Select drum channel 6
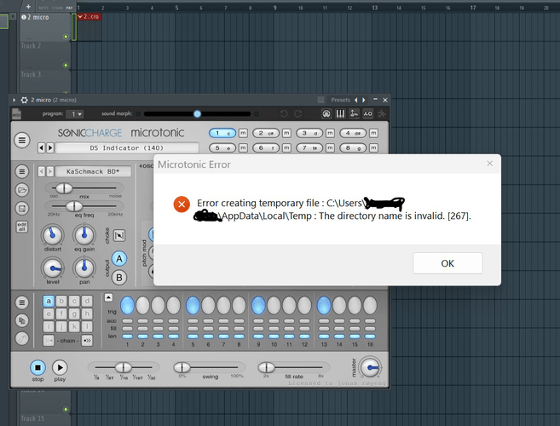 (266, 148)
